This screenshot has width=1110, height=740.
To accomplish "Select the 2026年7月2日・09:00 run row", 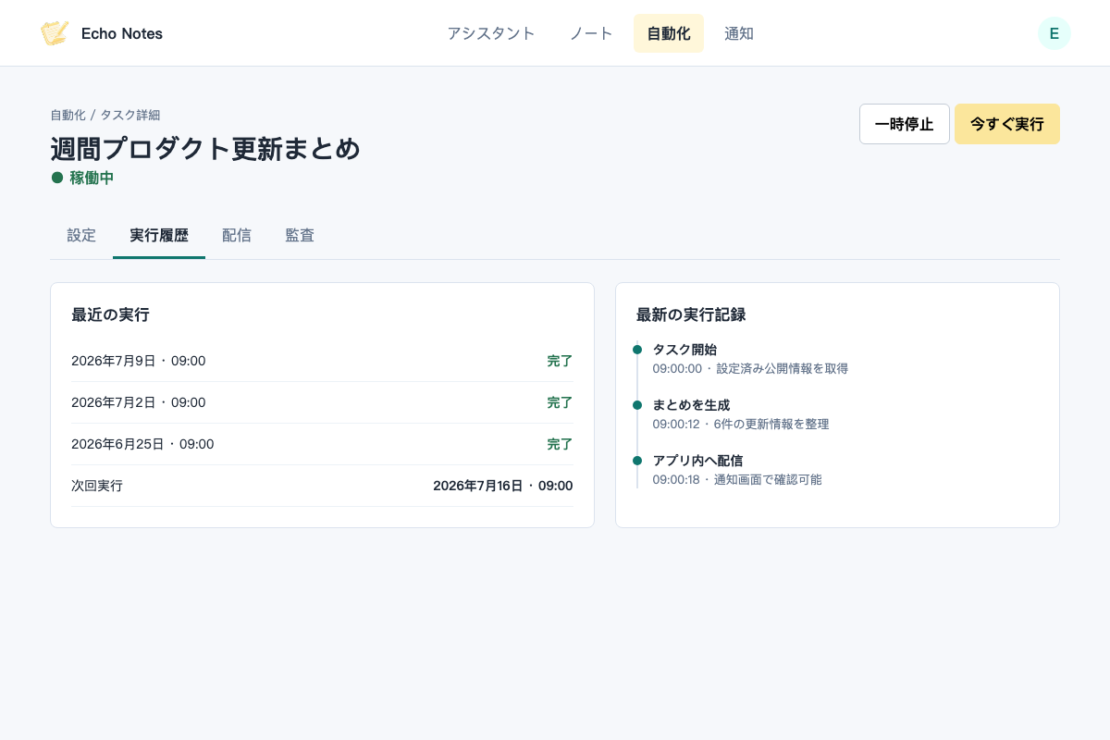I will (x=322, y=402).
